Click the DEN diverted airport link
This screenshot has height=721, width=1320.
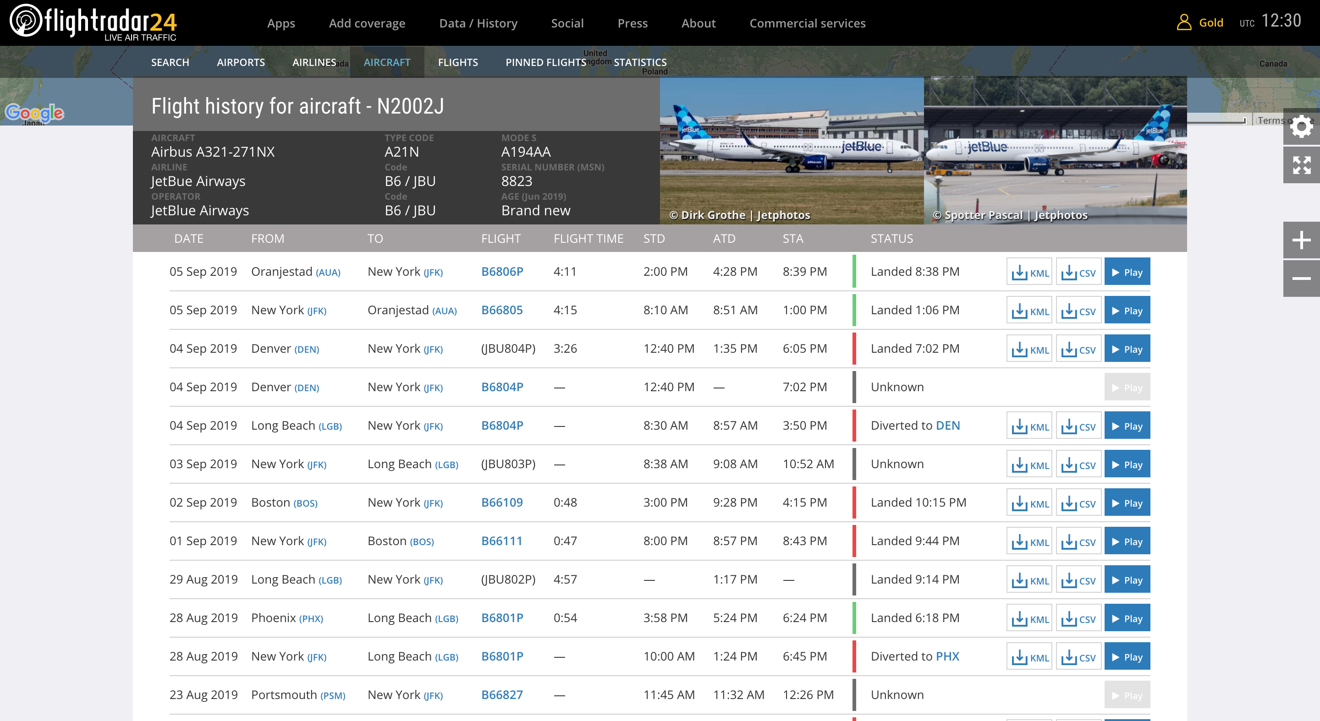(947, 426)
